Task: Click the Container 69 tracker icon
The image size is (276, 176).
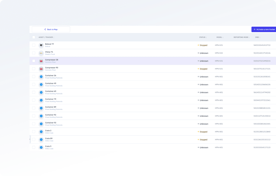Action: click(x=41, y=92)
